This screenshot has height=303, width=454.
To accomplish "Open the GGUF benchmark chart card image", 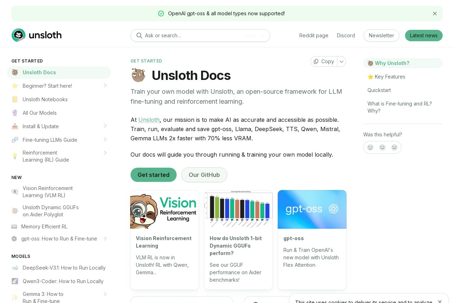I will click(238, 210).
